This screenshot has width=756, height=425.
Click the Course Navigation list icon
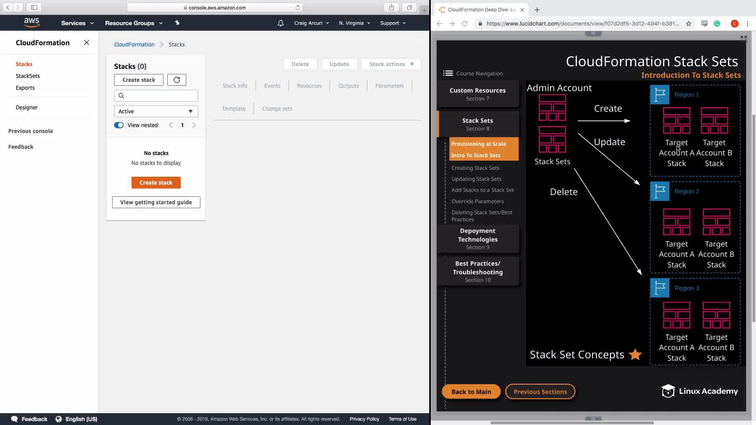tap(448, 73)
